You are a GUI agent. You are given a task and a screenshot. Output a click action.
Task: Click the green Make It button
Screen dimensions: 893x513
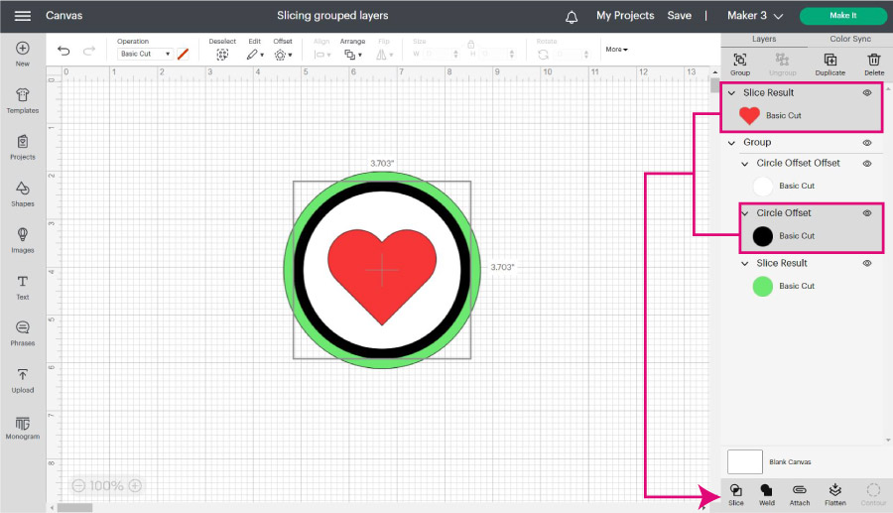coord(842,16)
